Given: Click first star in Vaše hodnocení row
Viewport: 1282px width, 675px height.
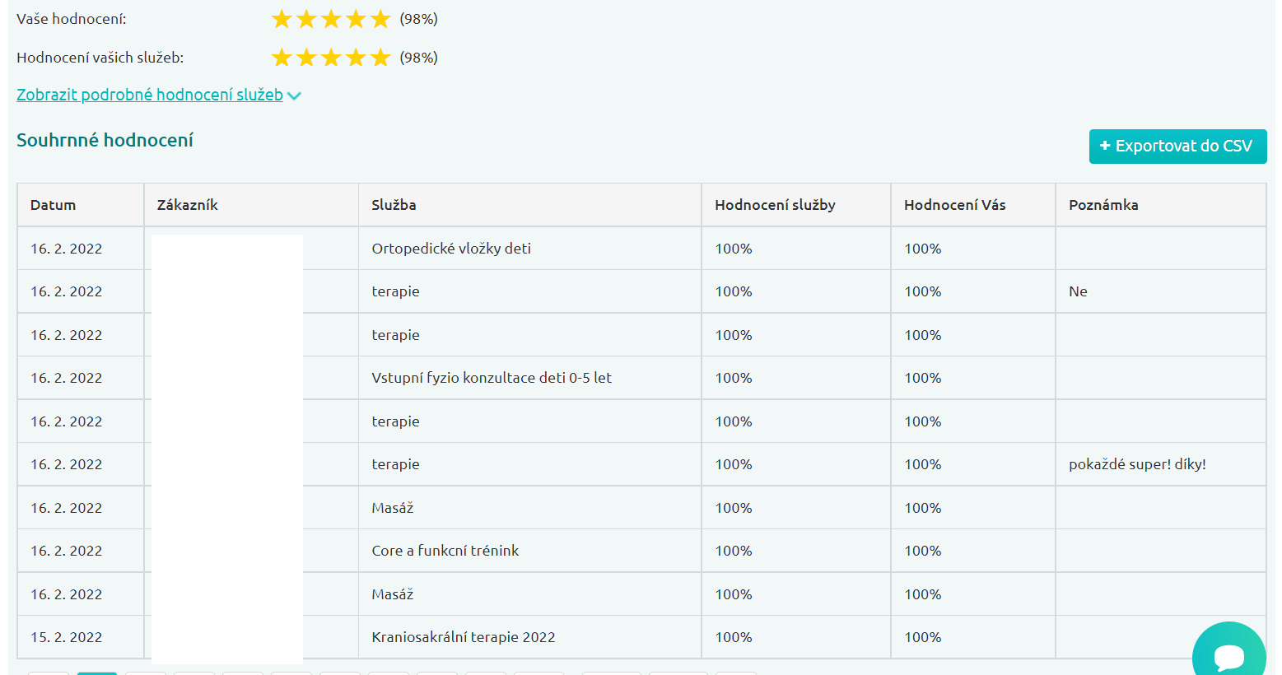Looking at the screenshot, I should [282, 19].
